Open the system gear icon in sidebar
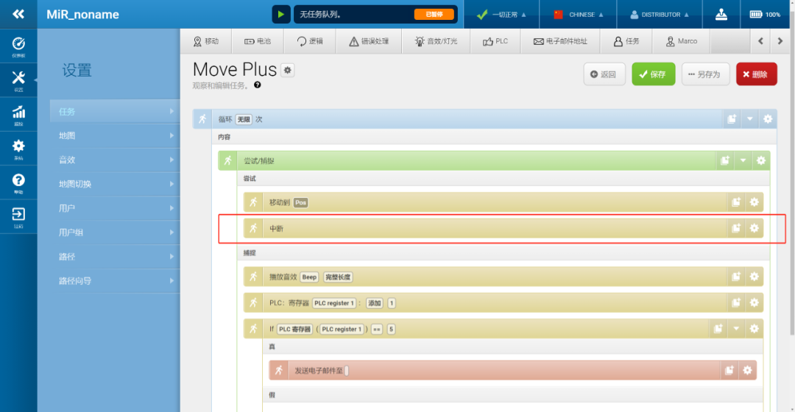The width and height of the screenshot is (795, 412). tap(18, 148)
